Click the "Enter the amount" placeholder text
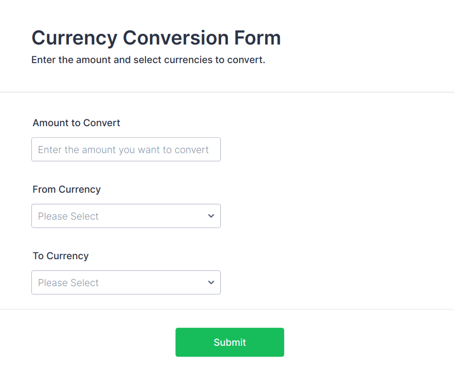Image resolution: width=454 pixels, height=381 pixels. [x=123, y=150]
